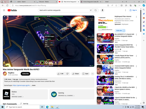Add page to favorites star icon
146x109 pixels.
click(x=116, y=6)
